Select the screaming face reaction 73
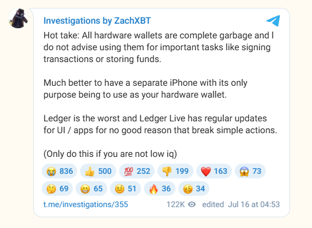 250,171
